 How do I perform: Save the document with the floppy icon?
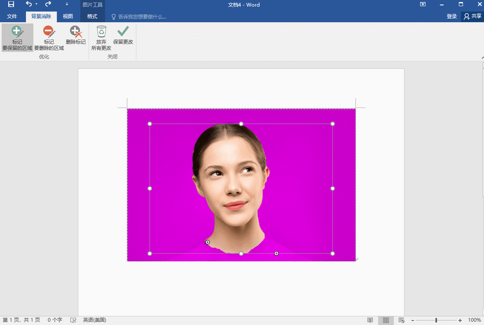coord(11,4)
